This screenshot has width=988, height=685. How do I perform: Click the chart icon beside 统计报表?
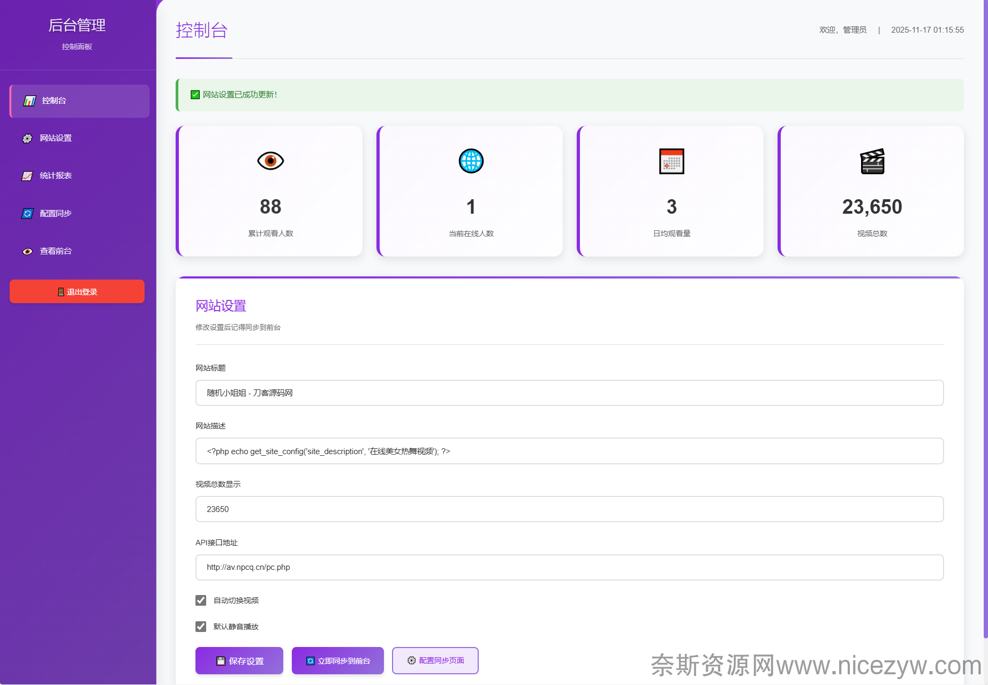pyautogui.click(x=27, y=176)
